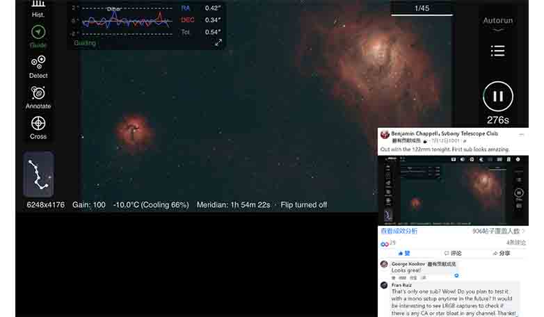Viewport: 544px width, 317px height.
Task: Open the autorun sequence list icon
Action: (497, 51)
